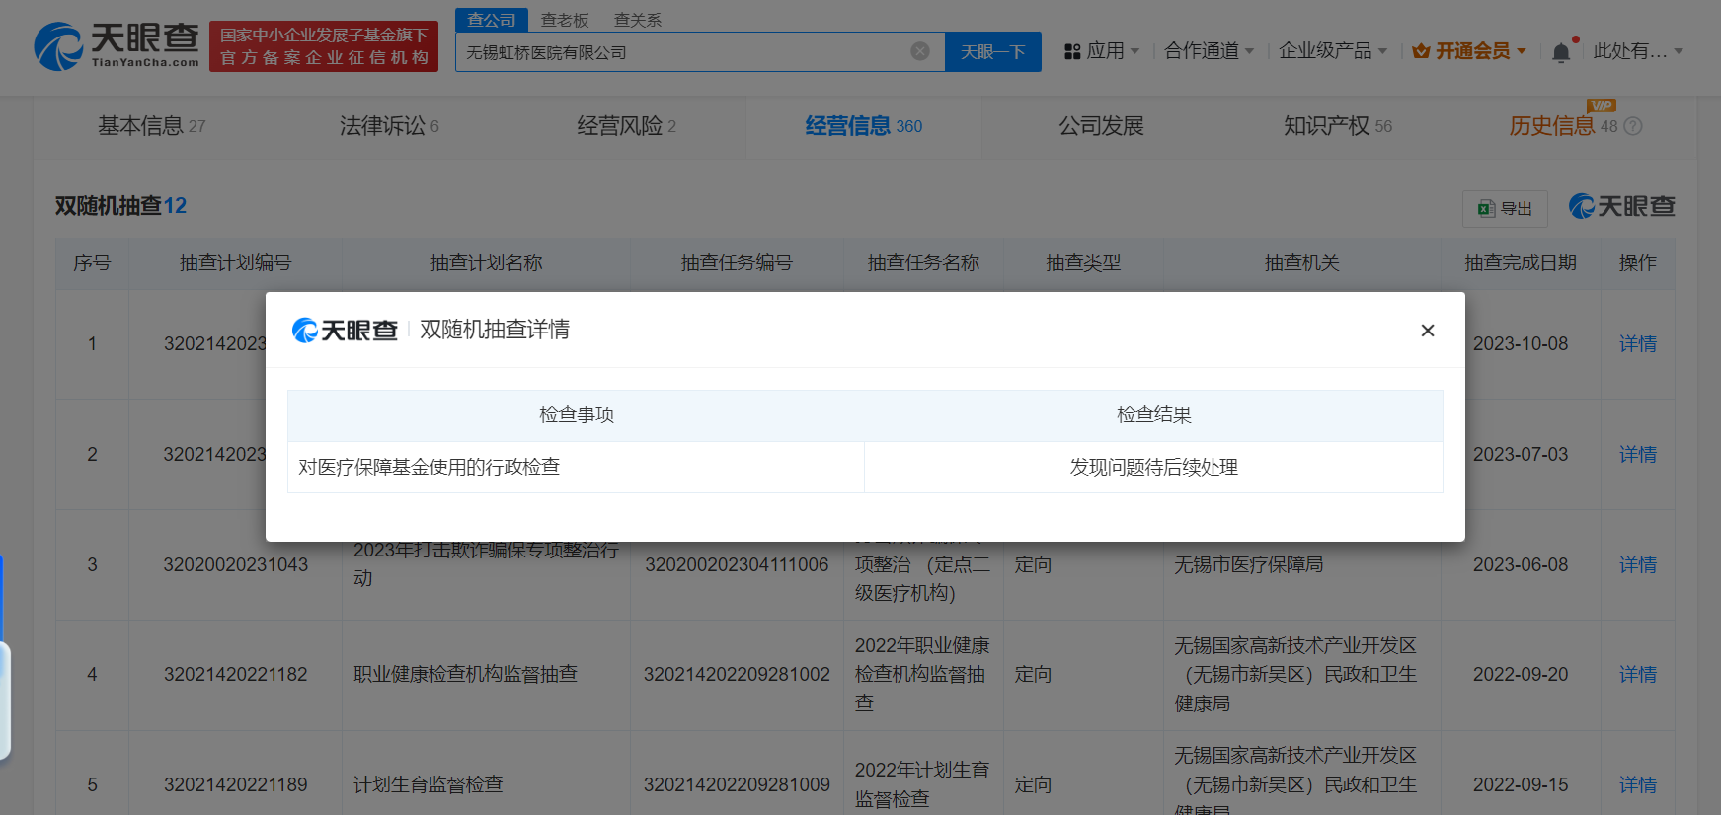
Task: Open the 公司发展 tab
Action: click(x=1101, y=126)
